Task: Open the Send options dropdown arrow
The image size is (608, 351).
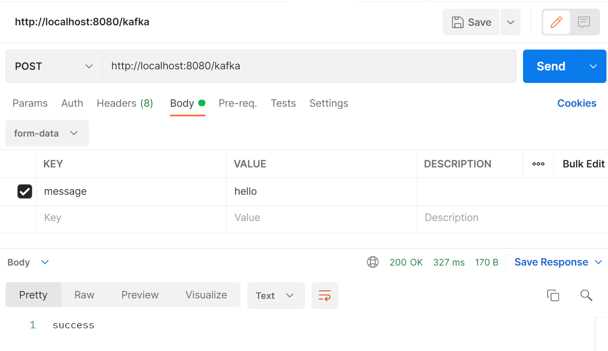Action: coord(593,66)
